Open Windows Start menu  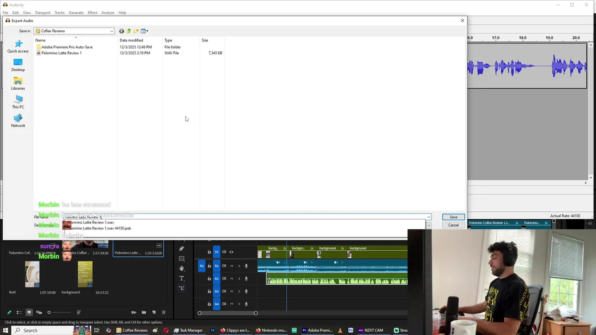tap(5, 330)
